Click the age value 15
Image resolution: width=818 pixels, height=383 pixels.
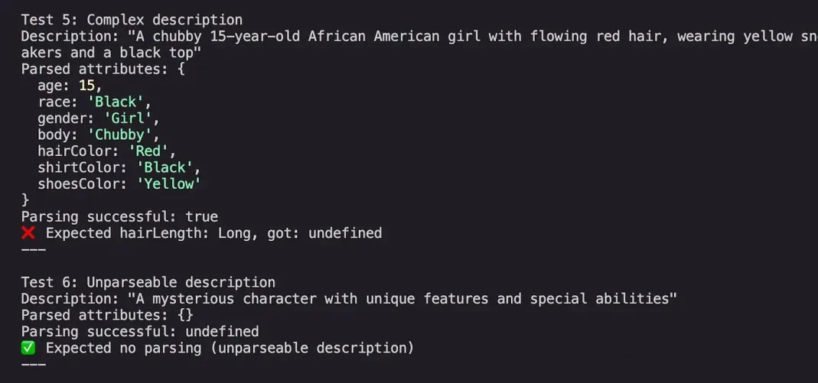[86, 86]
